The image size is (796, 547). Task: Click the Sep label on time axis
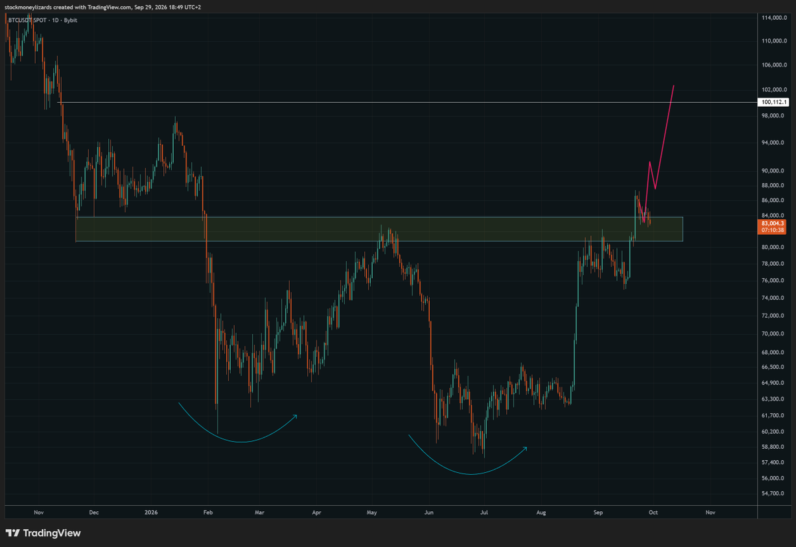click(x=598, y=513)
